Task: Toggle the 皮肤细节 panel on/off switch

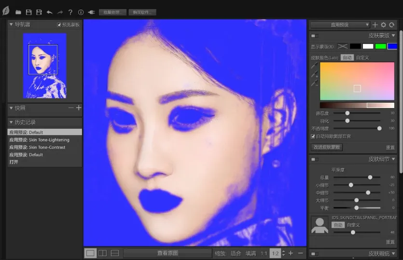Action: pos(315,159)
